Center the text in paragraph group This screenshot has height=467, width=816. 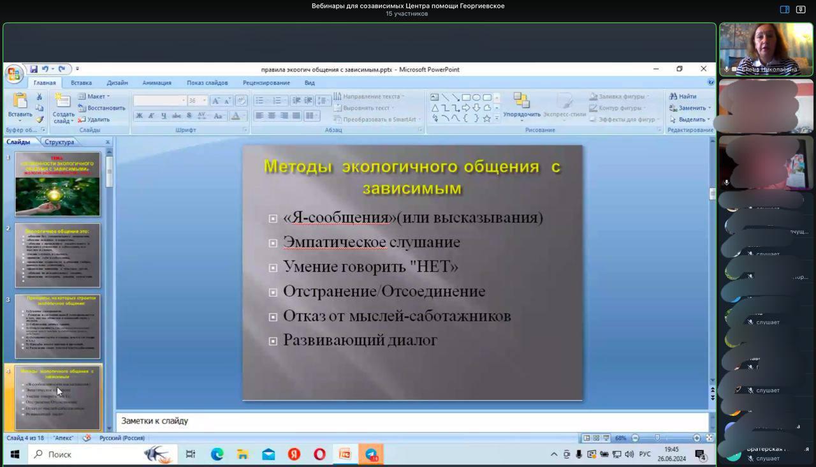[272, 116]
